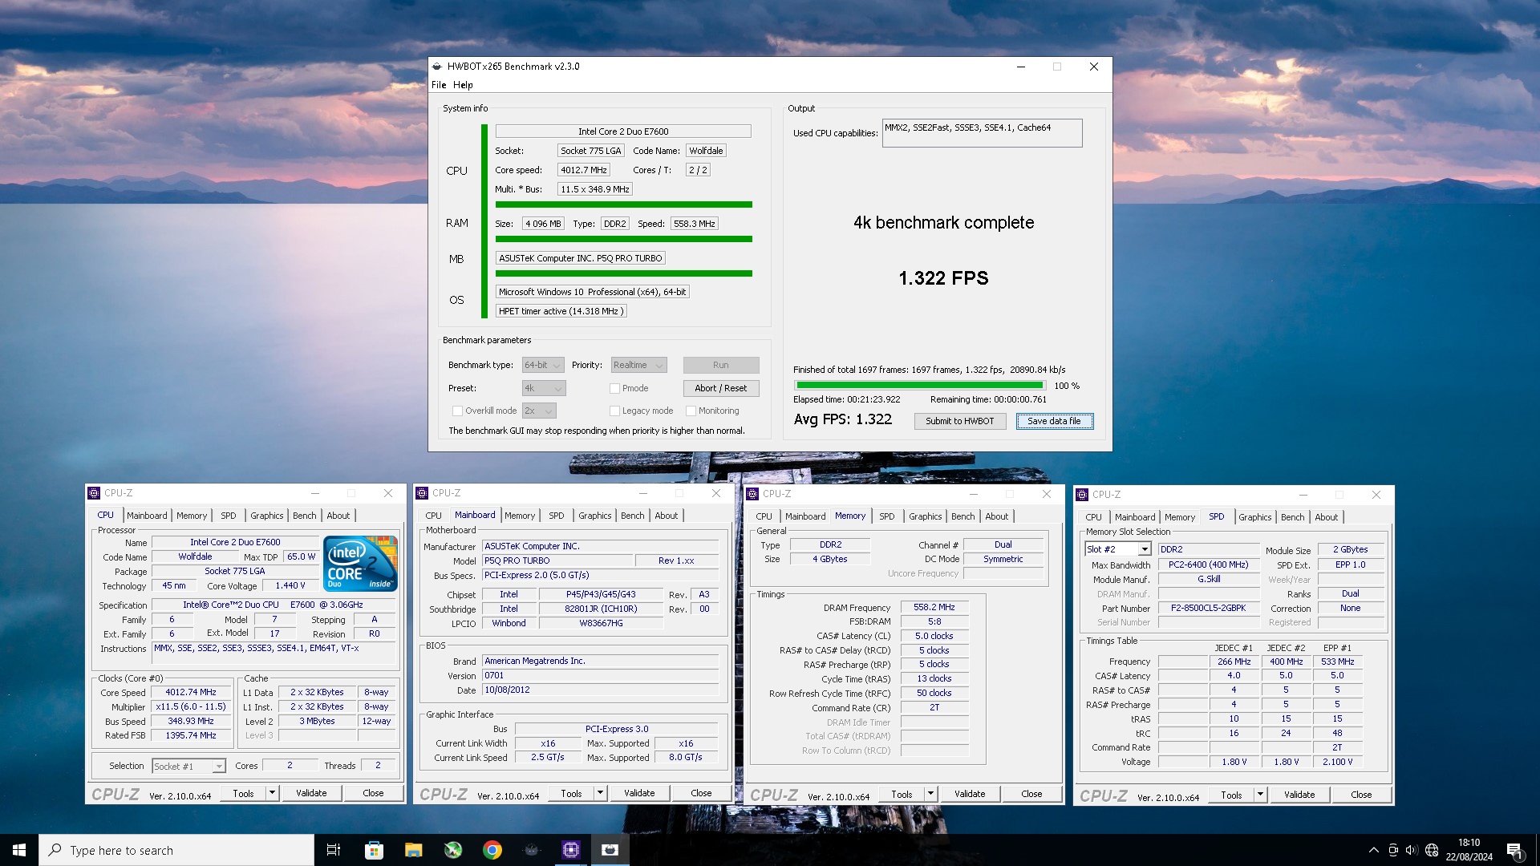Expand the Tools arrow in the Mainboard window
Screen dimensions: 1540x866
[x=600, y=793]
